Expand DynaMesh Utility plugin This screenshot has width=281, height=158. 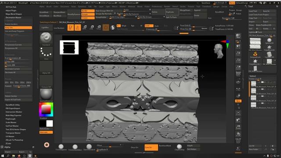(x=13, y=105)
